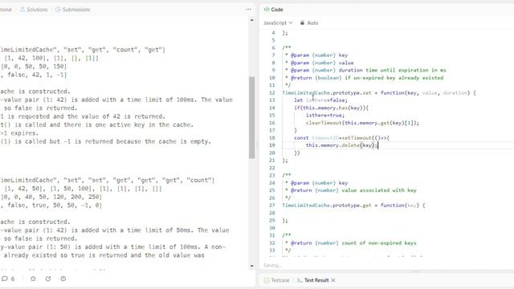514x289 pixels.
Task: Click the Testcase checkbox icon
Action: (267, 280)
